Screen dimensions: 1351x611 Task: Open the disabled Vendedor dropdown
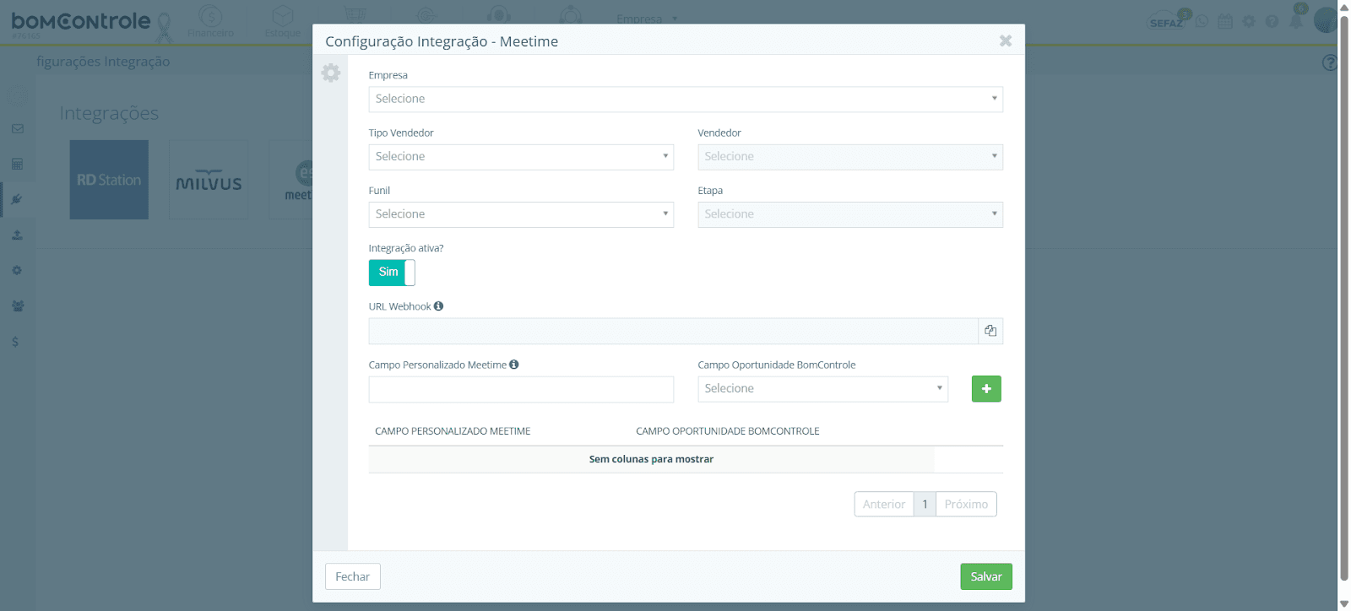click(x=850, y=157)
